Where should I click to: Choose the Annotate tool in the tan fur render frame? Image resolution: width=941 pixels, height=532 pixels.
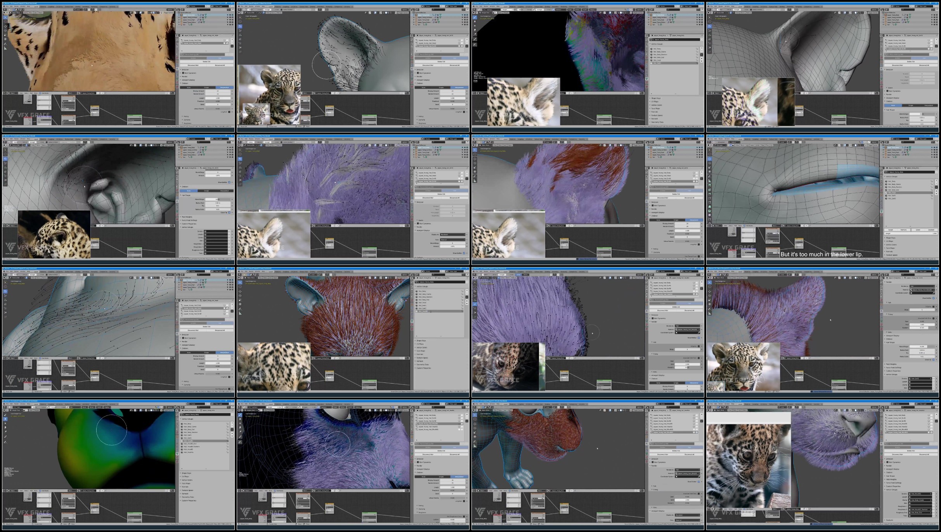point(5,44)
